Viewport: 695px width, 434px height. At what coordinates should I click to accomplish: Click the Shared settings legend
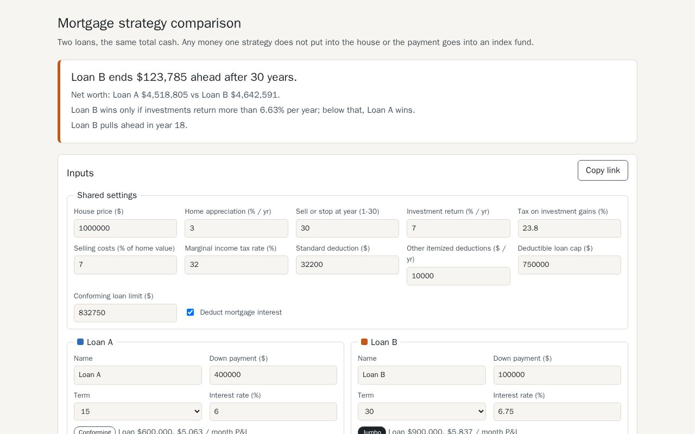tap(107, 195)
